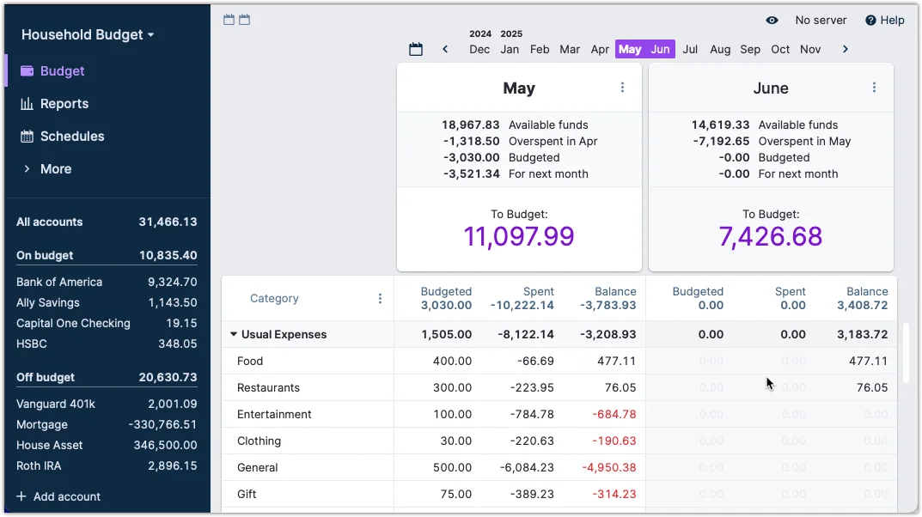922x517 pixels.
Task: Collapse the Usual Expenses category group
Action: pos(234,335)
